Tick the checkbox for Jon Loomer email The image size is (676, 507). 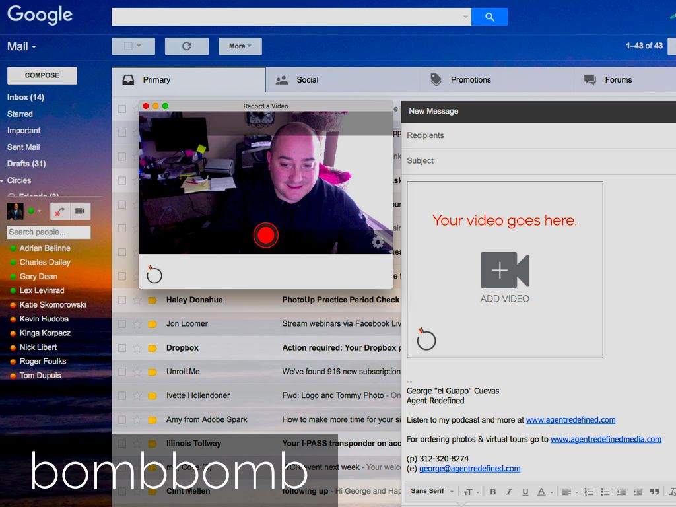point(121,324)
